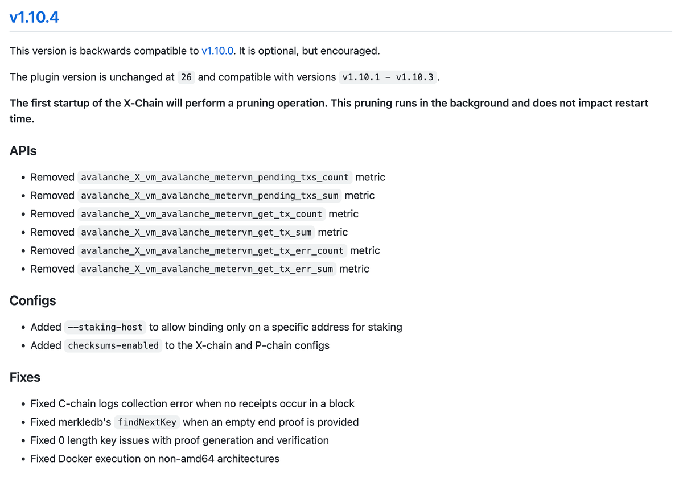Click the get_tx_count metric code name
Viewport: 683px width, 478px height.
click(x=201, y=214)
